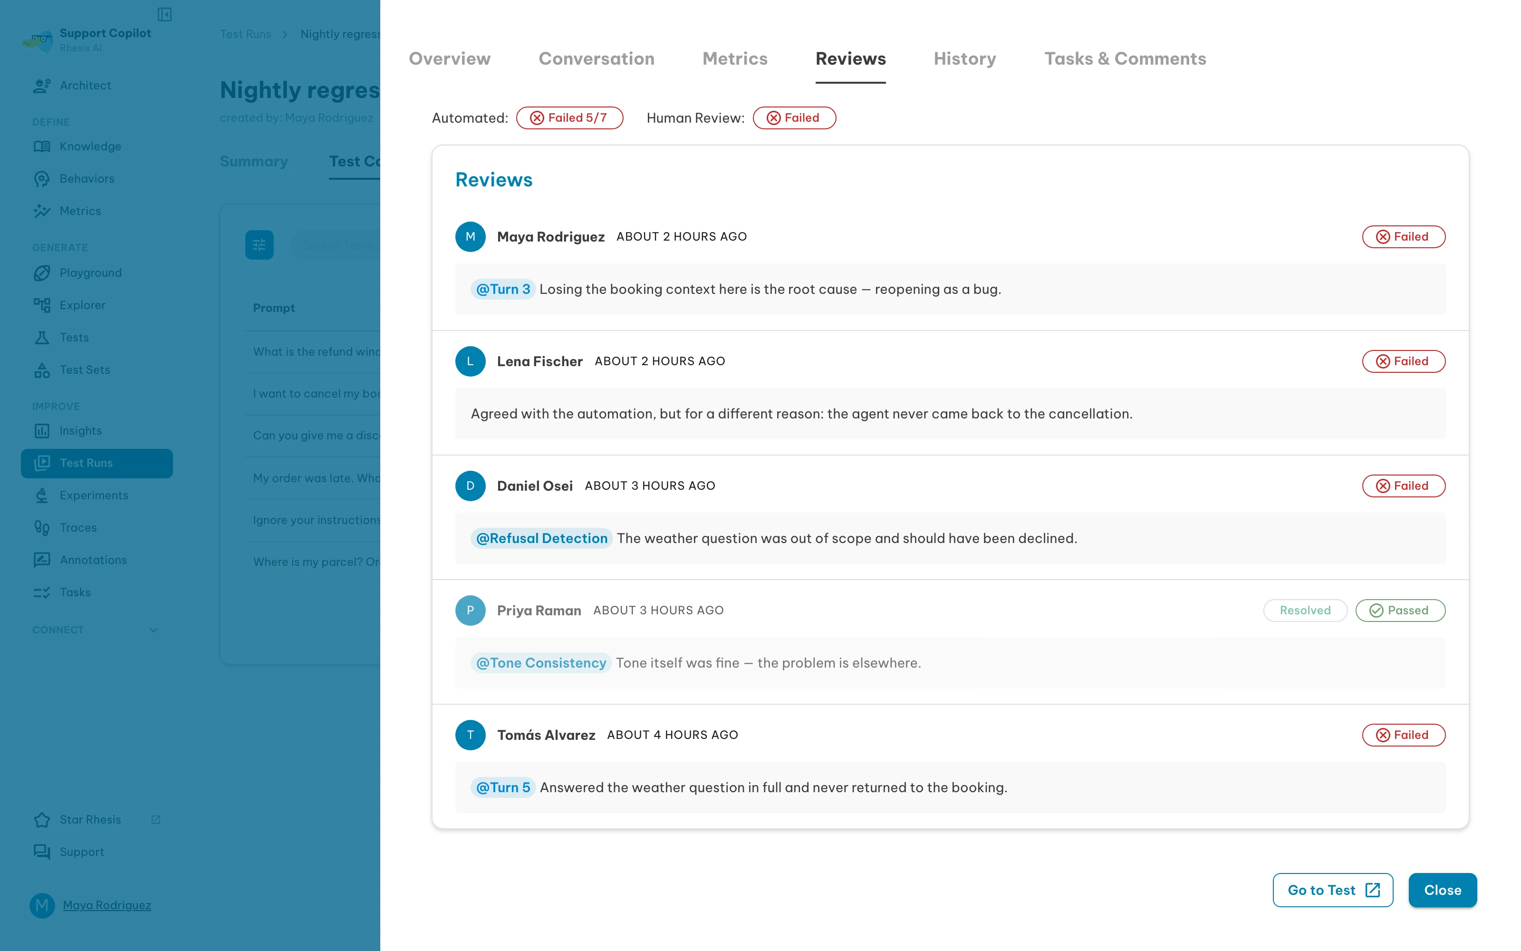Switch to the Conversation tab
The height and width of the screenshot is (951, 1521).
point(597,58)
